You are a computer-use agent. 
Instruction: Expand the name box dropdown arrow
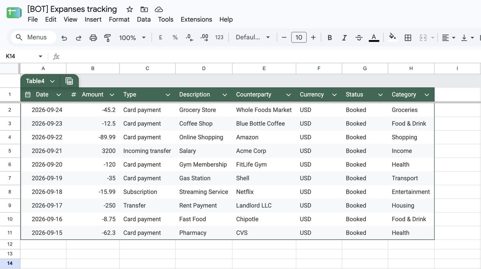click(40, 57)
